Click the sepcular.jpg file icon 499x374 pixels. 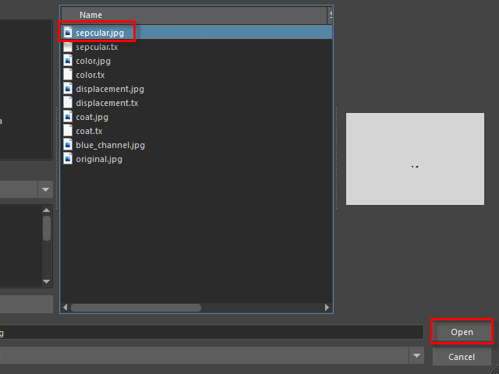tap(68, 33)
